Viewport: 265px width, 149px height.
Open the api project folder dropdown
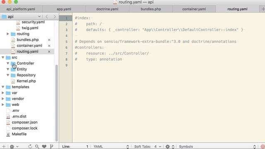[21, 17]
